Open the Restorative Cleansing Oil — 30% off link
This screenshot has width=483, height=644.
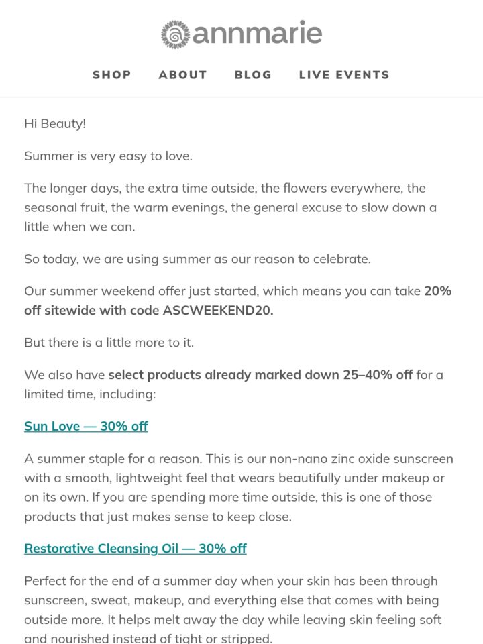[135, 549]
